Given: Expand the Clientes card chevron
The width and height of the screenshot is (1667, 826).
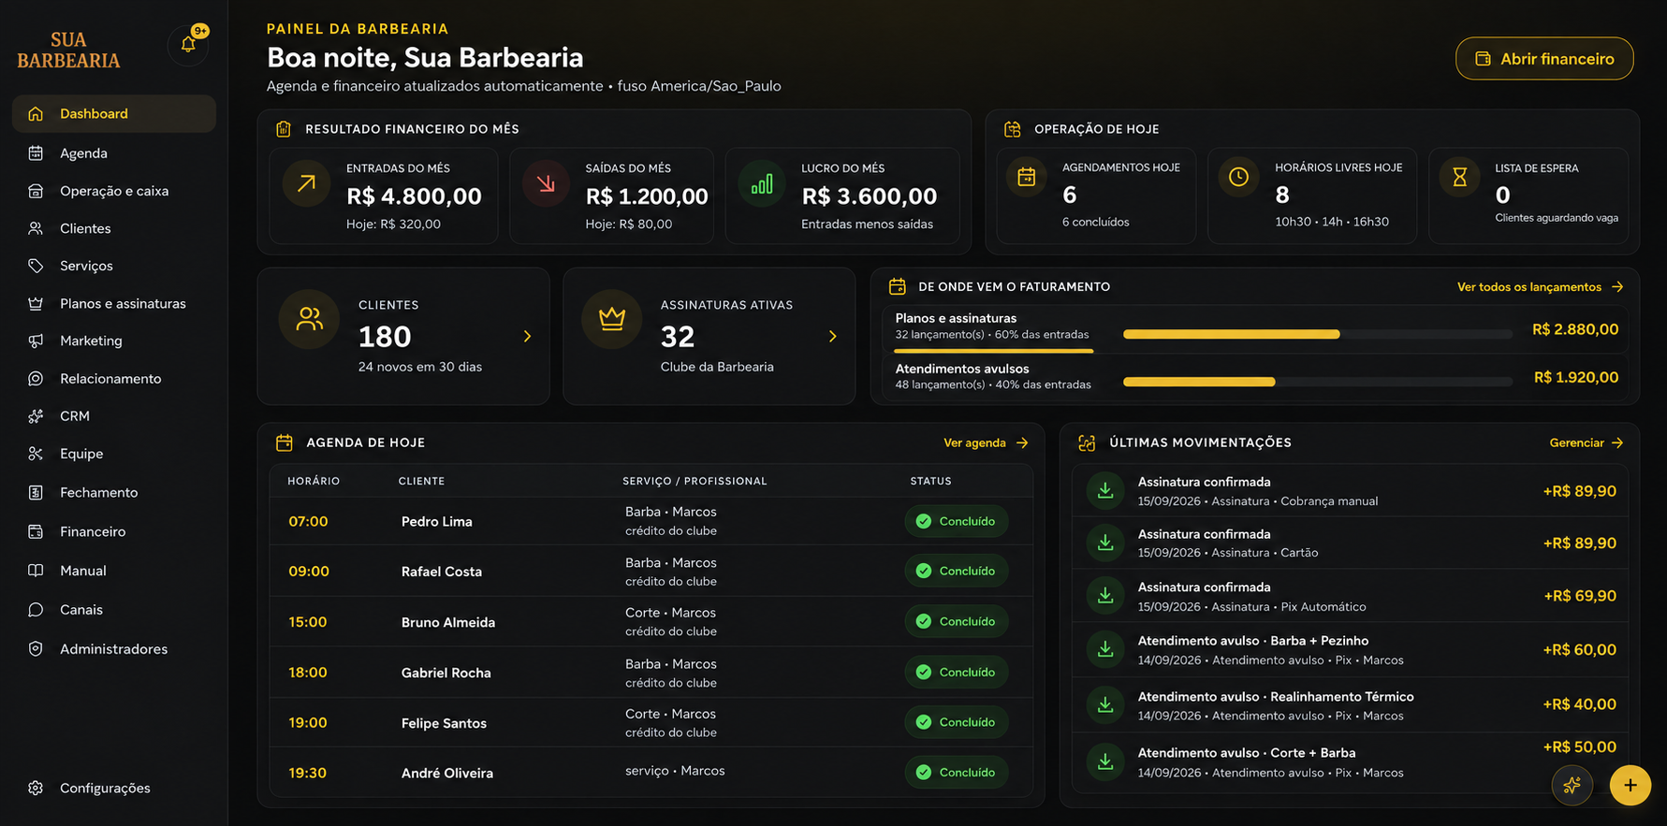Looking at the screenshot, I should tap(527, 336).
